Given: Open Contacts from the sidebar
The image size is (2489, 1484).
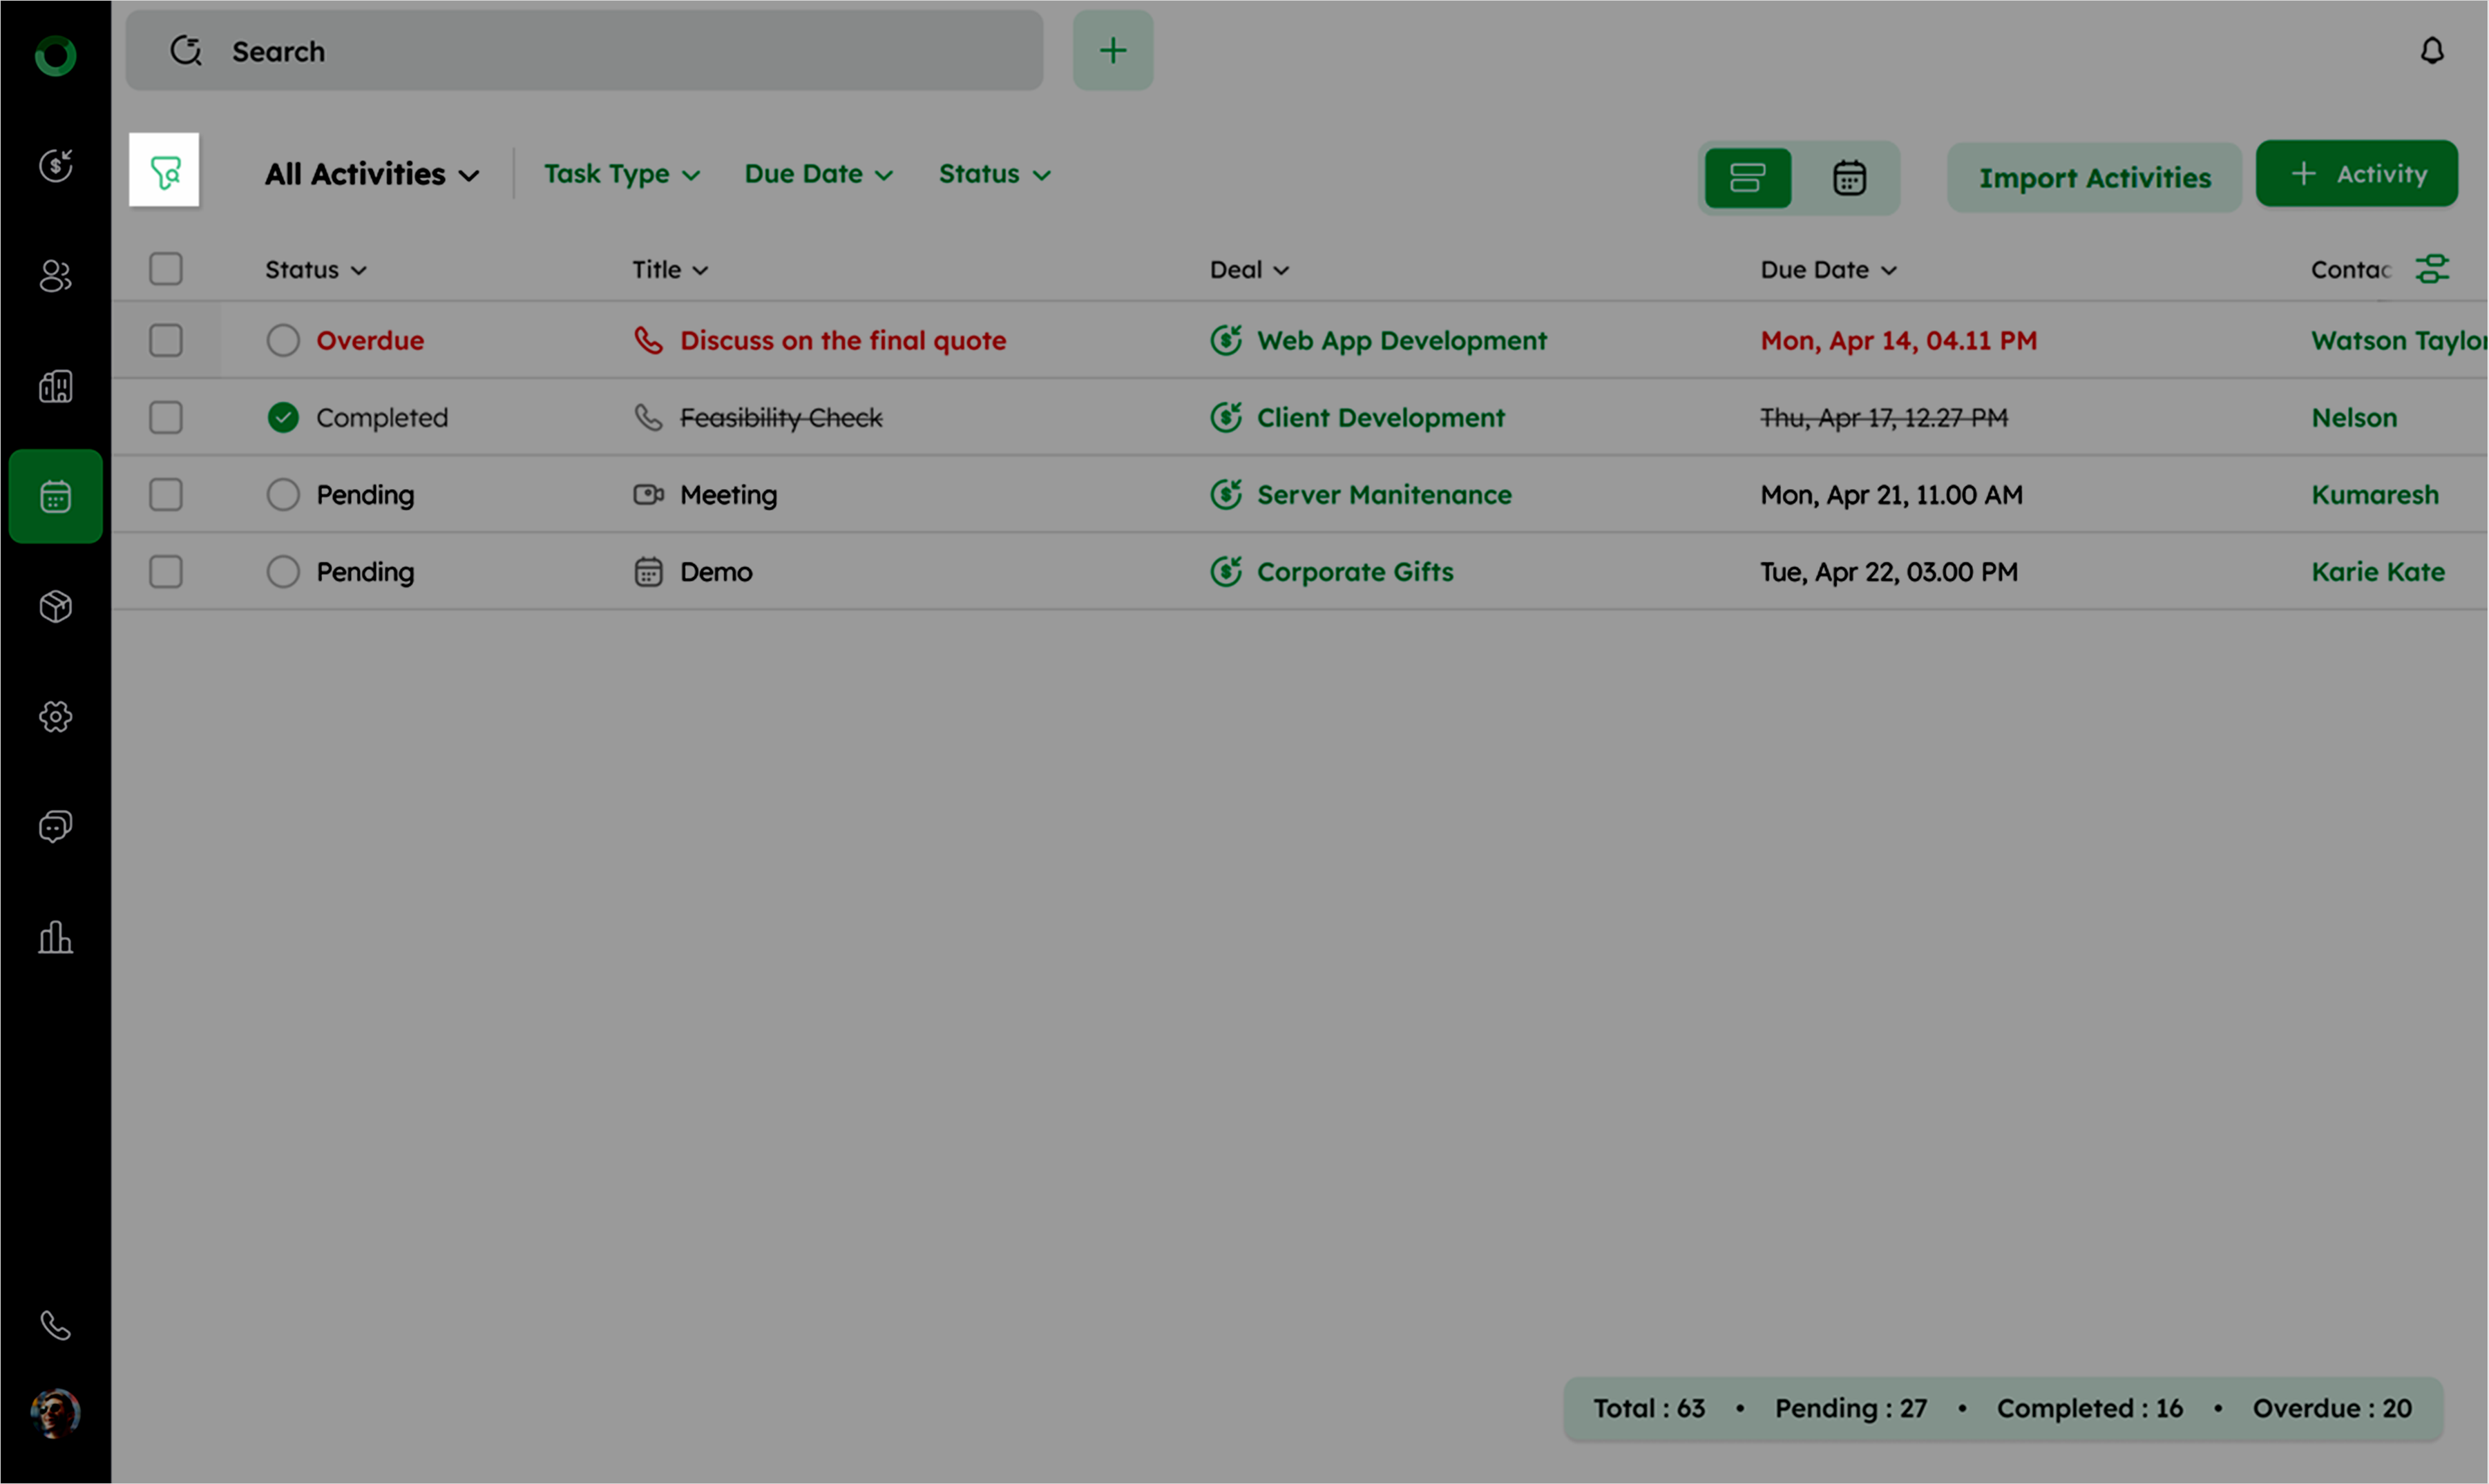Looking at the screenshot, I should coord(55,276).
